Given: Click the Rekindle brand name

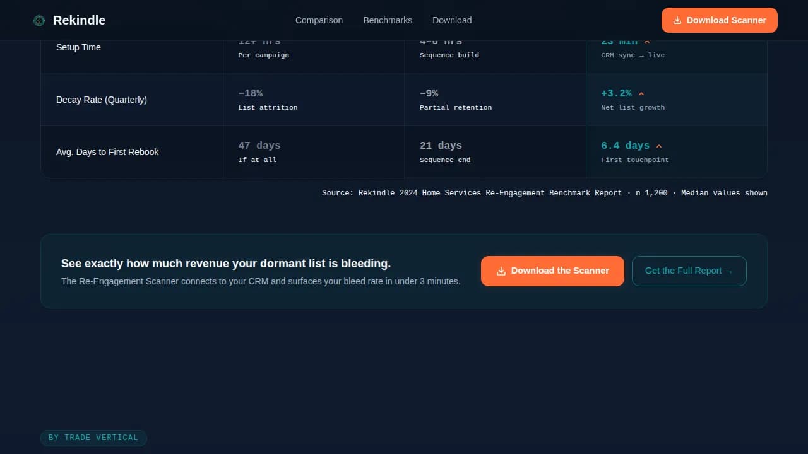Looking at the screenshot, I should click(79, 20).
